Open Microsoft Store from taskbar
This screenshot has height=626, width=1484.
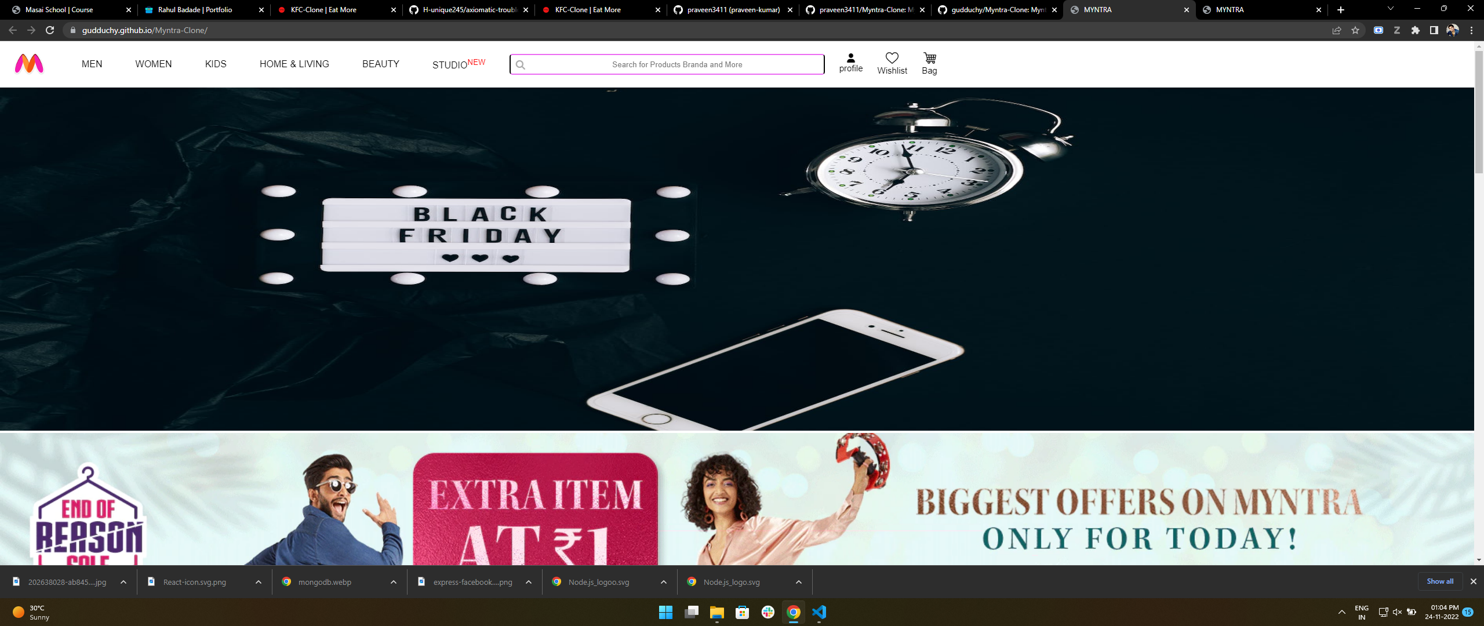743,612
